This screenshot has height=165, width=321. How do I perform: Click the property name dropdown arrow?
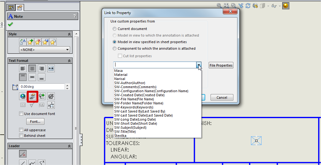199,65
